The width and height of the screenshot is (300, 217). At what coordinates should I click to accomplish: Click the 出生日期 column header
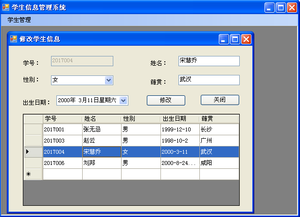click(x=179, y=119)
